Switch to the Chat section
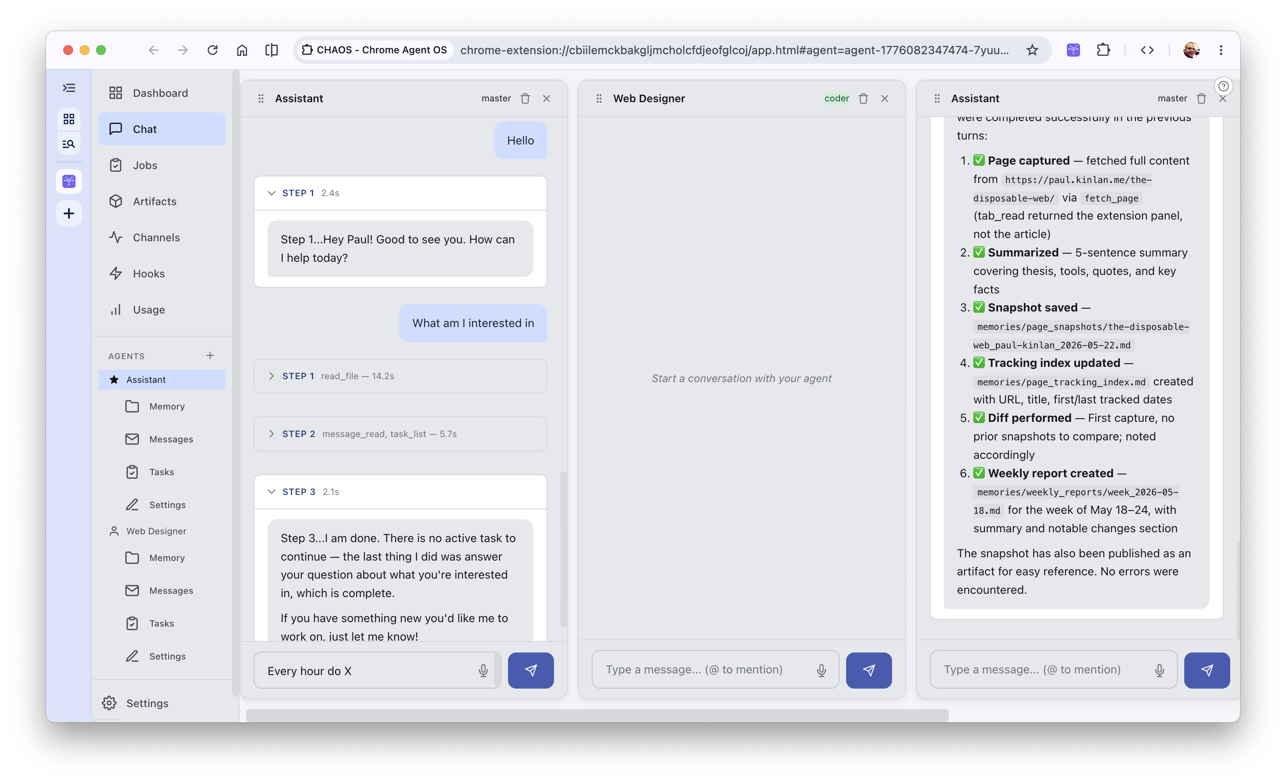1286x783 pixels. coord(162,129)
